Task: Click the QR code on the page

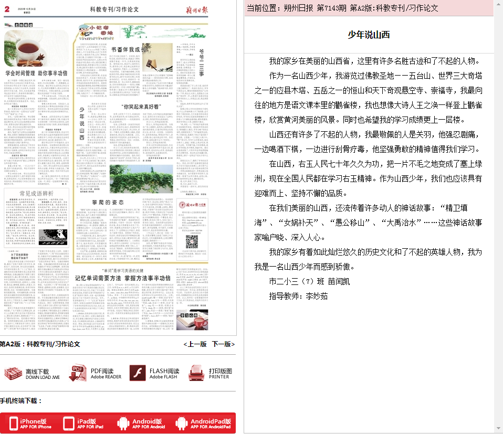Action: pos(192,242)
